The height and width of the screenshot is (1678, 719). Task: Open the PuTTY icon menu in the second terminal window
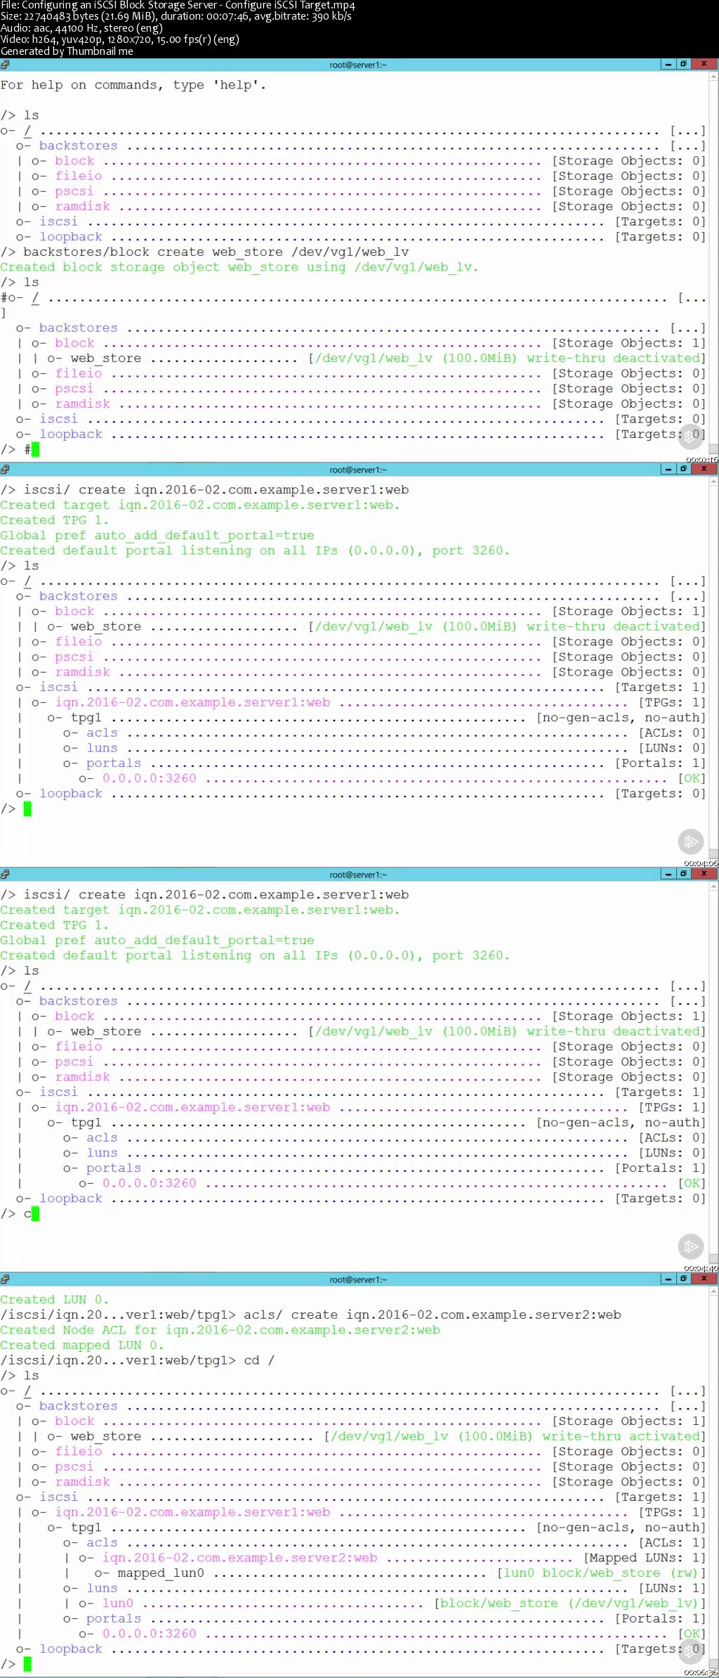(x=5, y=469)
